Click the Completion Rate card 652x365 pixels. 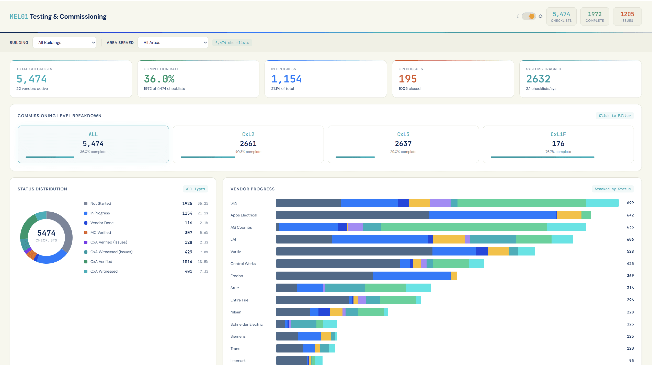coord(198,79)
